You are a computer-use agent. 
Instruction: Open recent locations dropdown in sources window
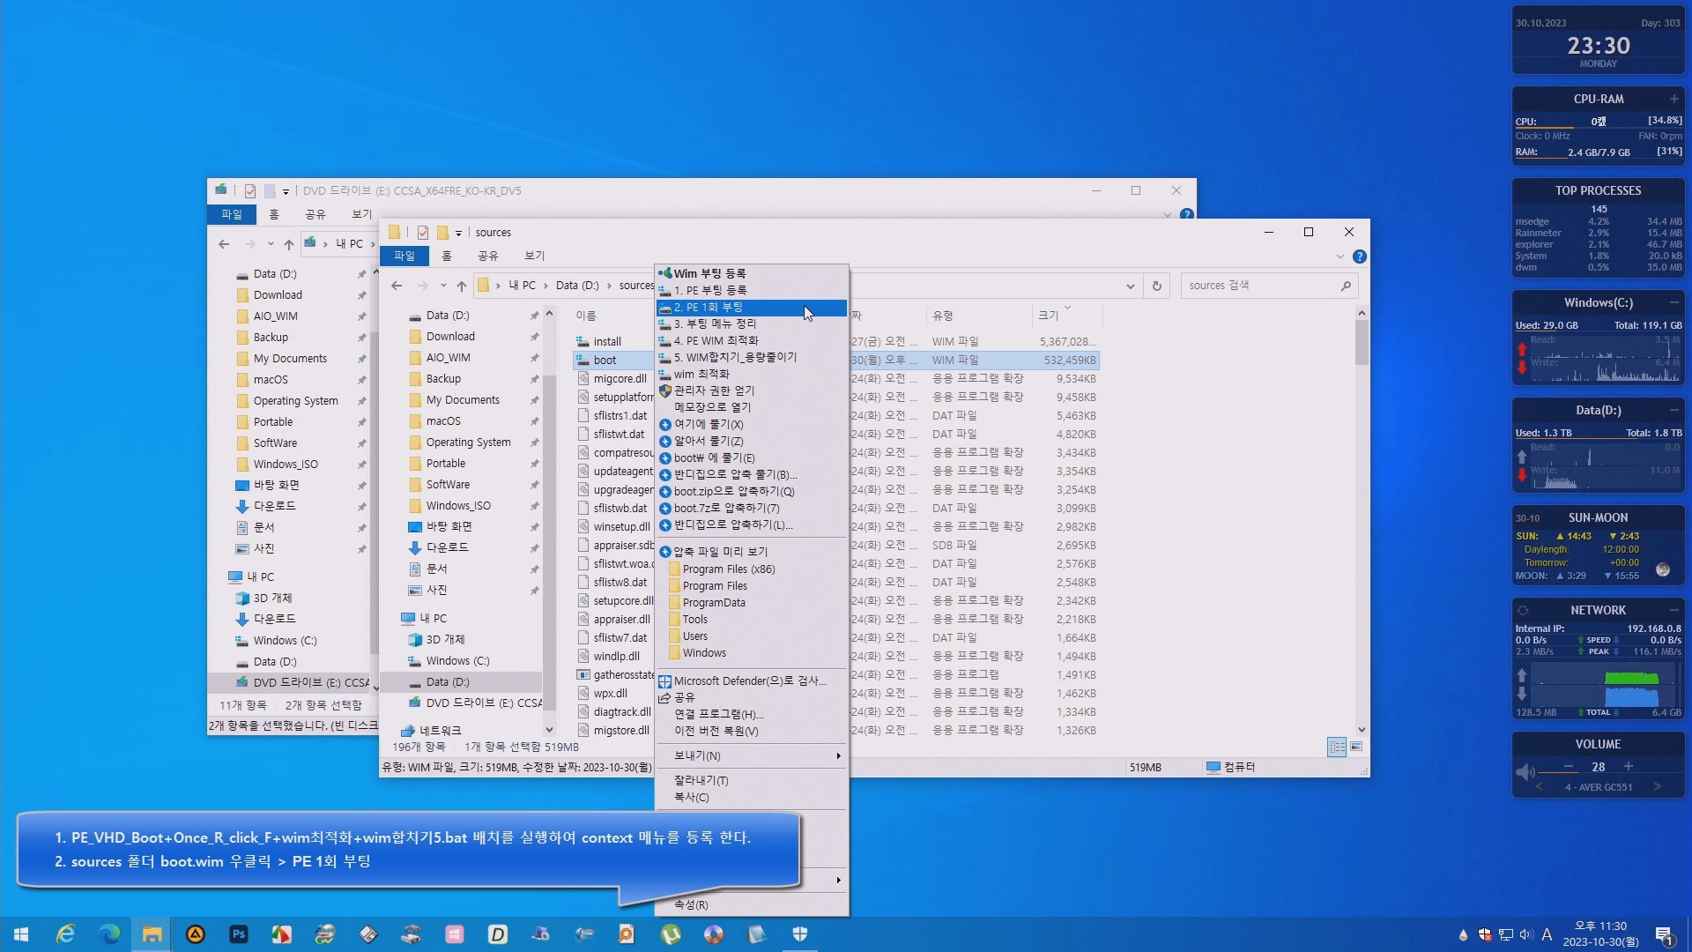point(442,286)
